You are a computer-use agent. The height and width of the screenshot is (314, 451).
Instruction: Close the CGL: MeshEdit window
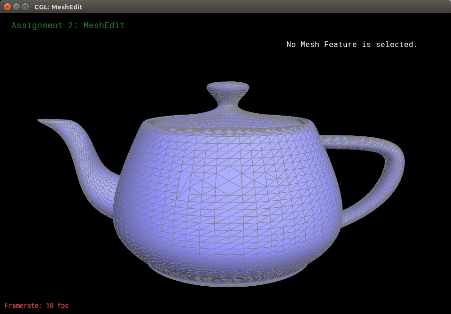pyautogui.click(x=7, y=7)
